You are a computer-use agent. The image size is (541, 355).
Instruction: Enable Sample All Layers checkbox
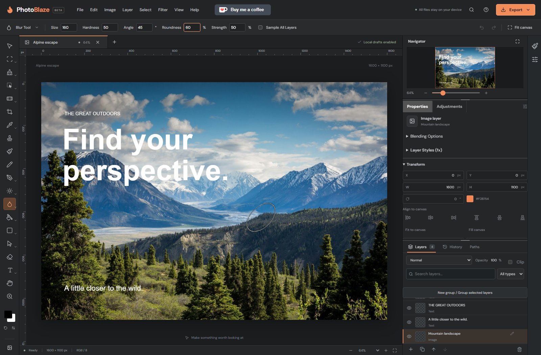(x=260, y=27)
